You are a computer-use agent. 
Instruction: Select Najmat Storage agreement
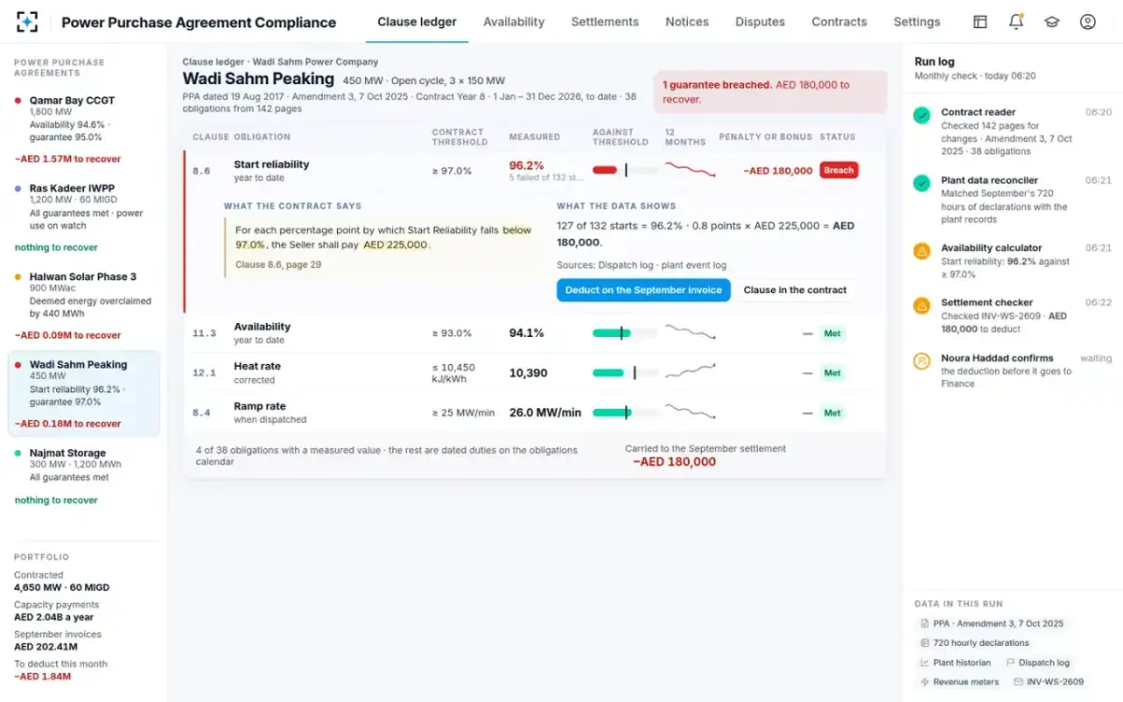[83, 476]
